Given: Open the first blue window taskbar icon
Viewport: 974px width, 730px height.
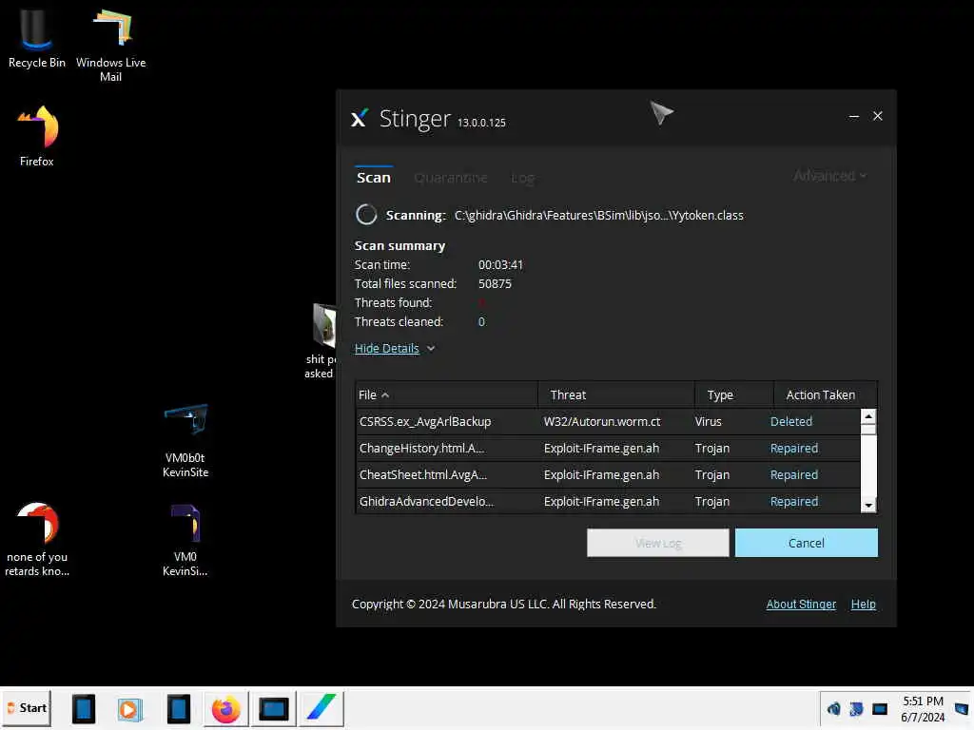Looking at the screenshot, I should [x=84, y=708].
